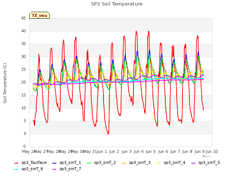Click the May 31 x-axis date label
This screenshot has width=234, height=176.
coord(90,151)
